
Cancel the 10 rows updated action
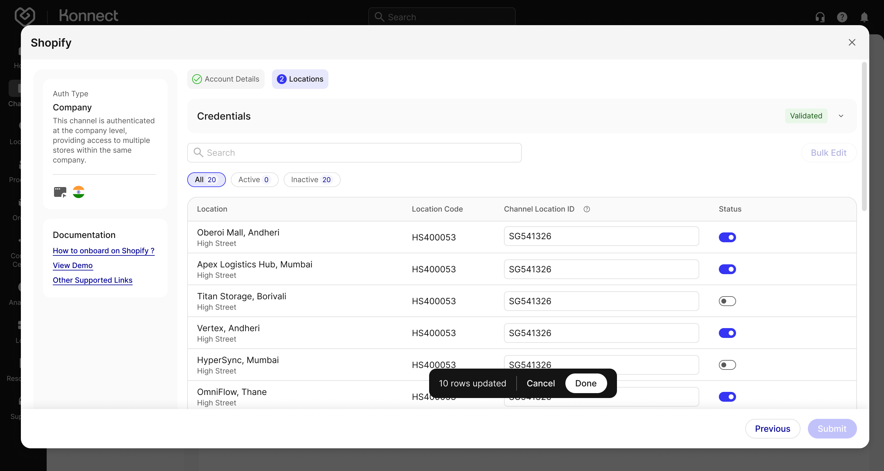[x=541, y=383]
